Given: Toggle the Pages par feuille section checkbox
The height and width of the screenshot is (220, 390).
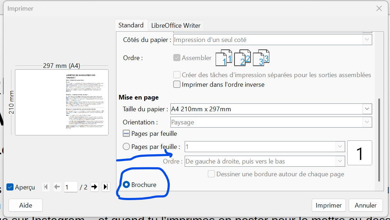Looking at the screenshot, I should (x=126, y=134).
